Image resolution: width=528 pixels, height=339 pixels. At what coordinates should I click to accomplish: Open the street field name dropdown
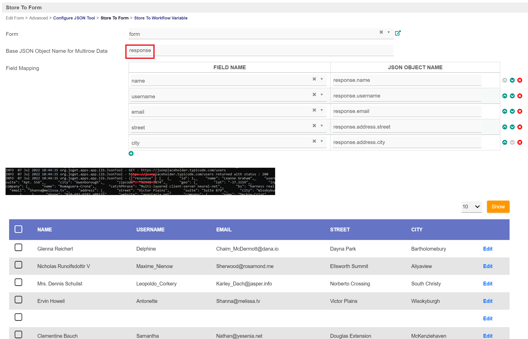click(322, 126)
